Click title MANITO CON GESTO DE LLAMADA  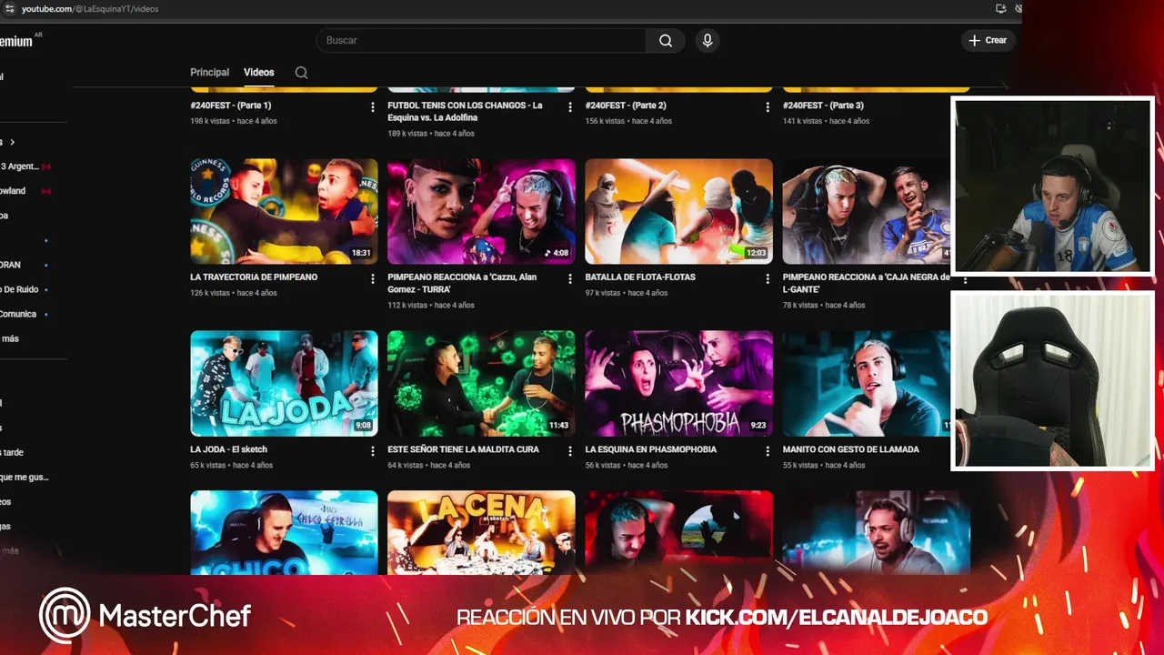coord(850,449)
